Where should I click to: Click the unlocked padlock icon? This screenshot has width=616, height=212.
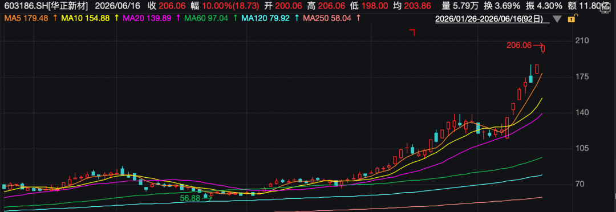click(x=573, y=18)
